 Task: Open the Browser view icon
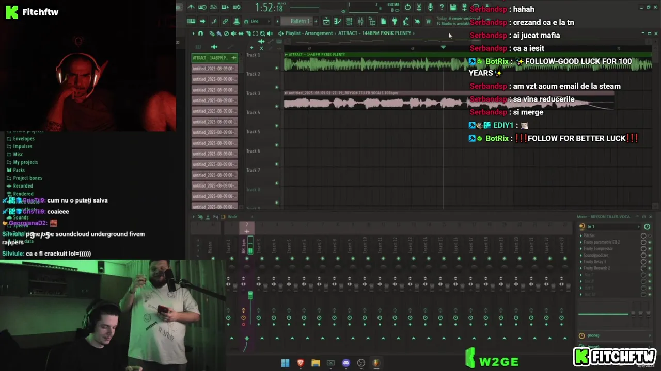point(372,21)
